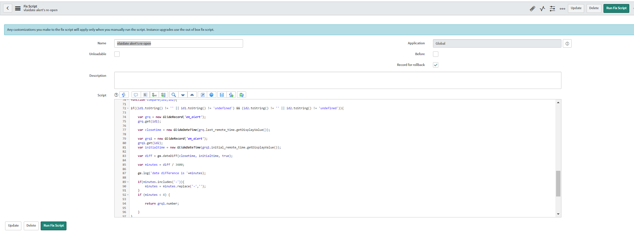Collapse the code fold arrow at line 72
634x233 pixels.
click(x=128, y=109)
